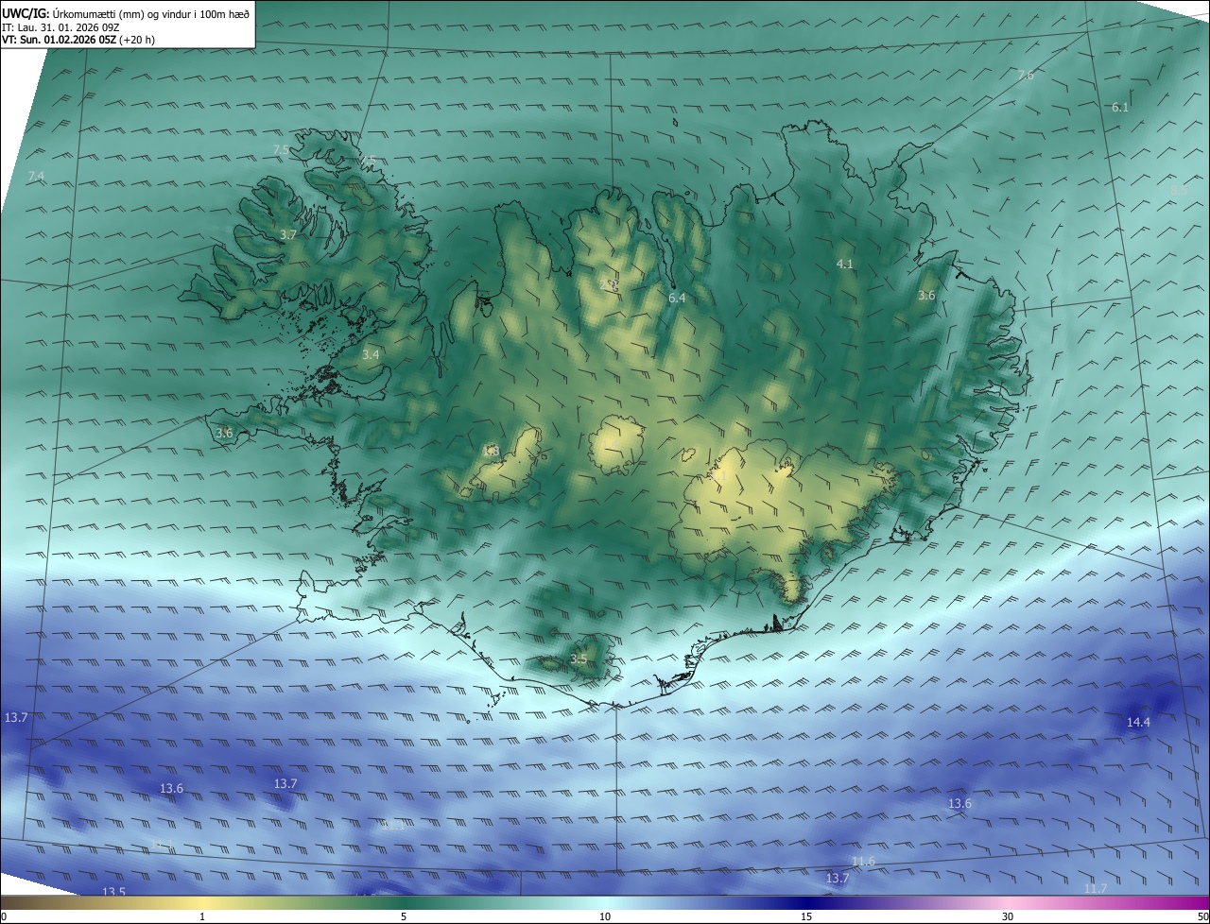
Task: Select the 7.4 value over the ocean
Action: [x=36, y=177]
